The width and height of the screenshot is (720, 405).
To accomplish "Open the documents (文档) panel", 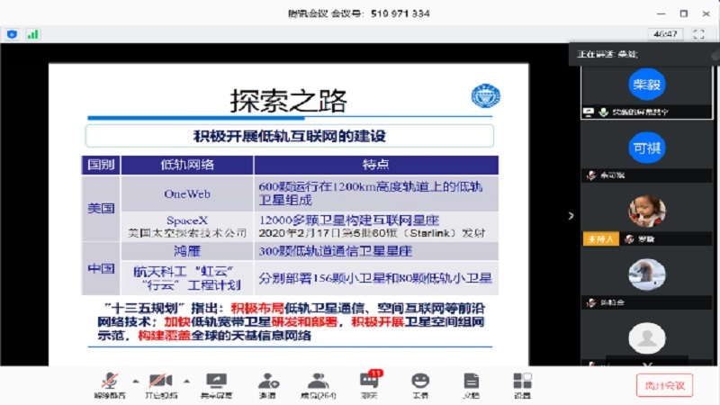I will (471, 385).
